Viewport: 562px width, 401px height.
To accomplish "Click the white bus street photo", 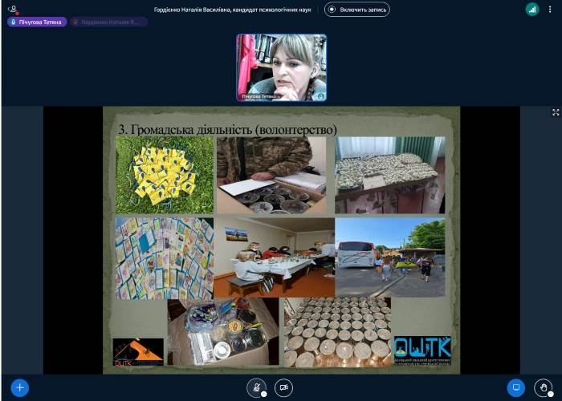I will 389,257.
